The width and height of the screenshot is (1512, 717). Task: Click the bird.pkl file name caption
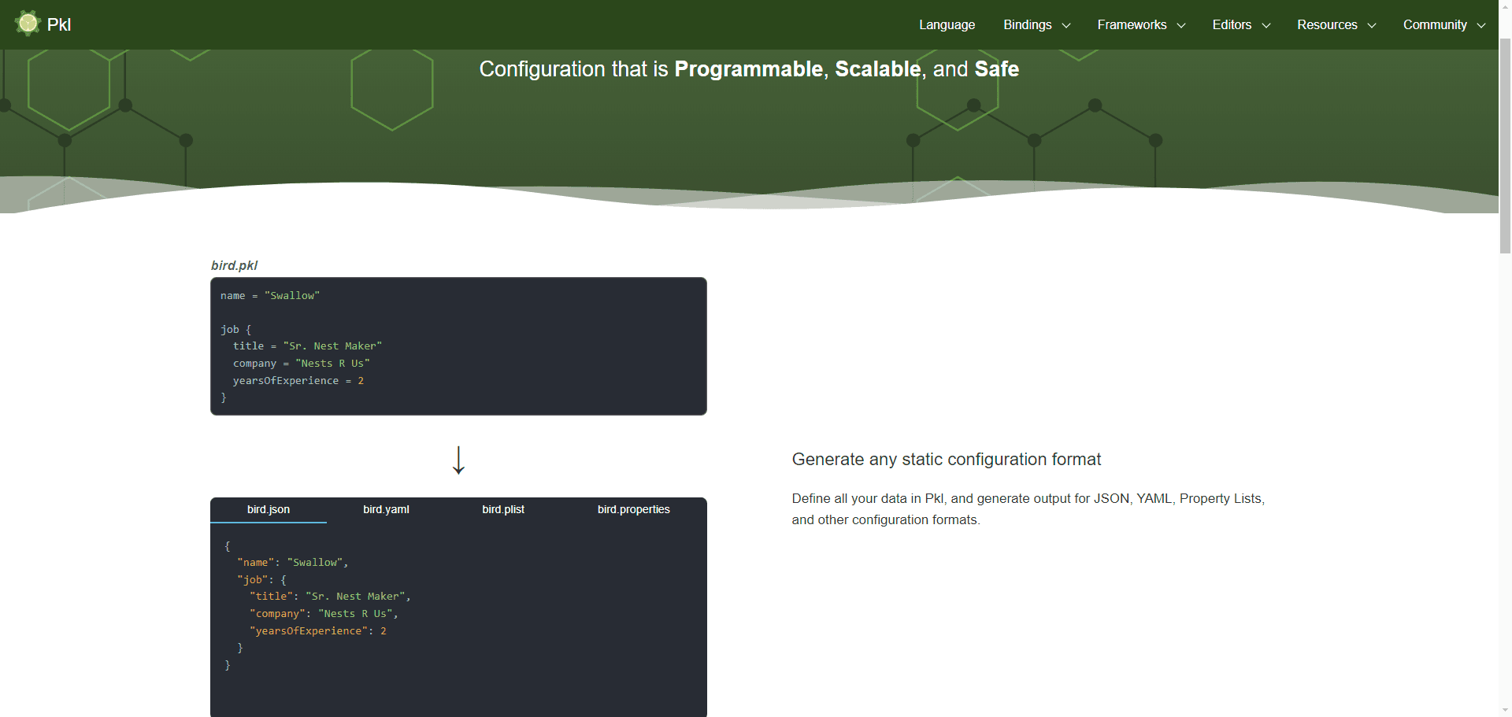pos(234,265)
